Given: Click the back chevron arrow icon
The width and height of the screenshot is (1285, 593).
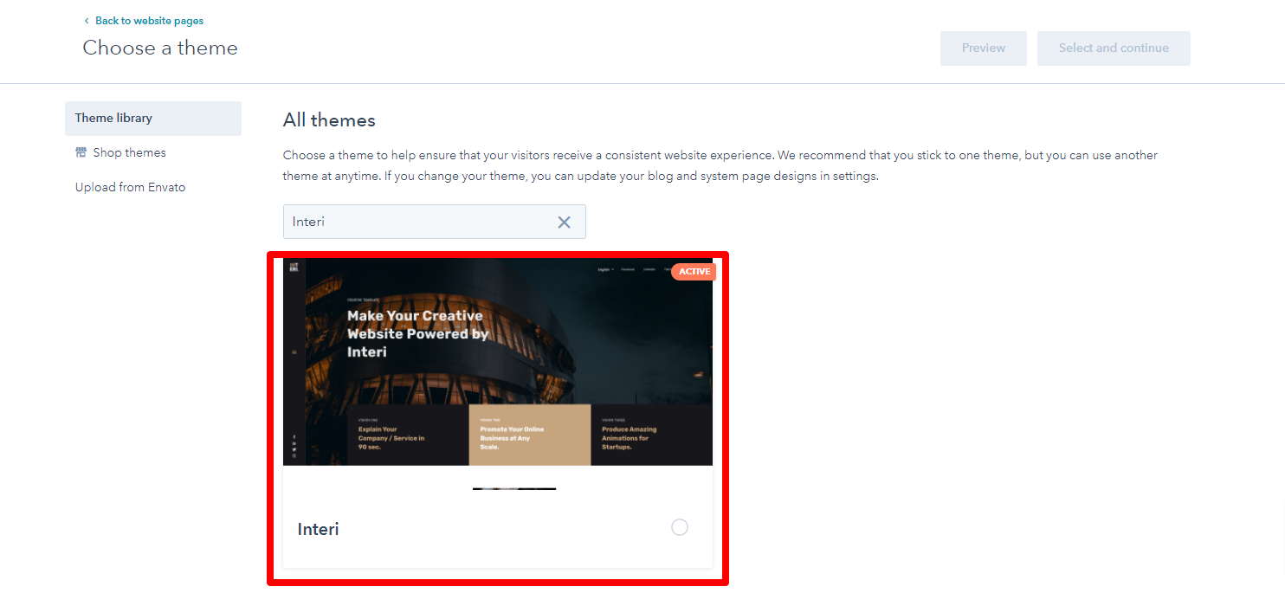Looking at the screenshot, I should (x=87, y=21).
